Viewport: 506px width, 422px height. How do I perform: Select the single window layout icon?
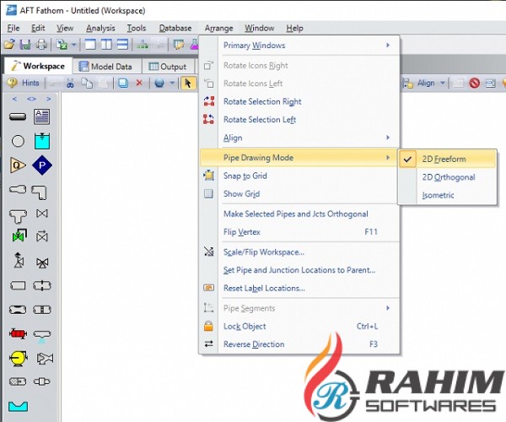(90, 44)
